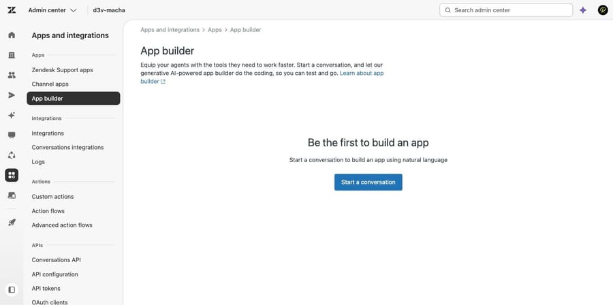Screen dimensions: 613x305
Task: Open OAuth clients
Action: (x=50, y=302)
